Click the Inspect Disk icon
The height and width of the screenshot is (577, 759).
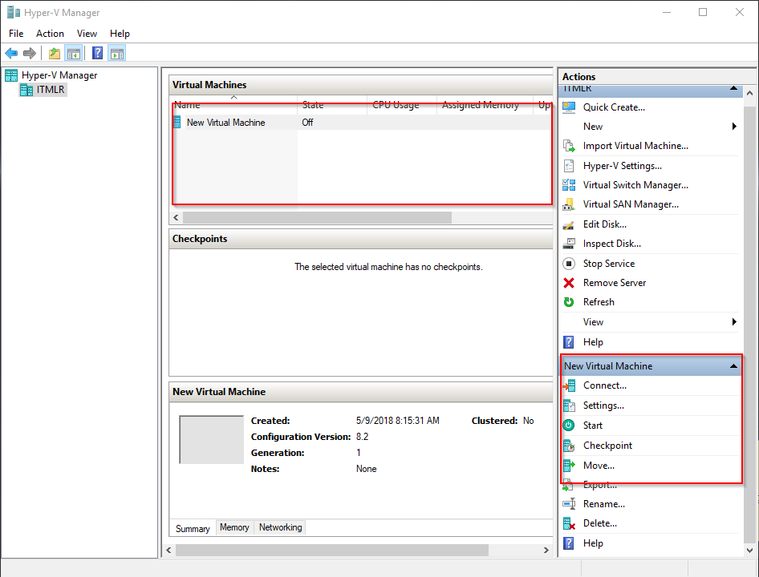point(569,244)
